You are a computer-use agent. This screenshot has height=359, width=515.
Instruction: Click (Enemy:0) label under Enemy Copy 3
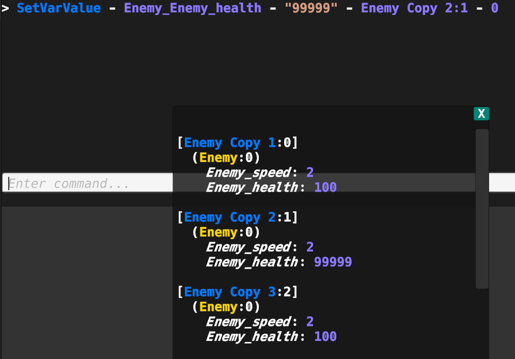pos(226,307)
